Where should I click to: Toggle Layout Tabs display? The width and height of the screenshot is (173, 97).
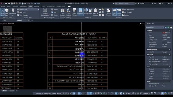pyautogui.click(x=119, y=12)
